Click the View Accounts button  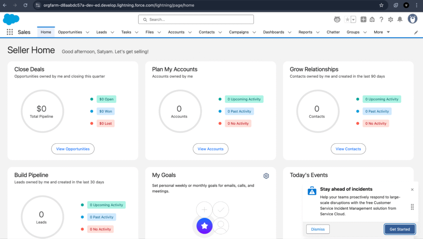point(210,149)
